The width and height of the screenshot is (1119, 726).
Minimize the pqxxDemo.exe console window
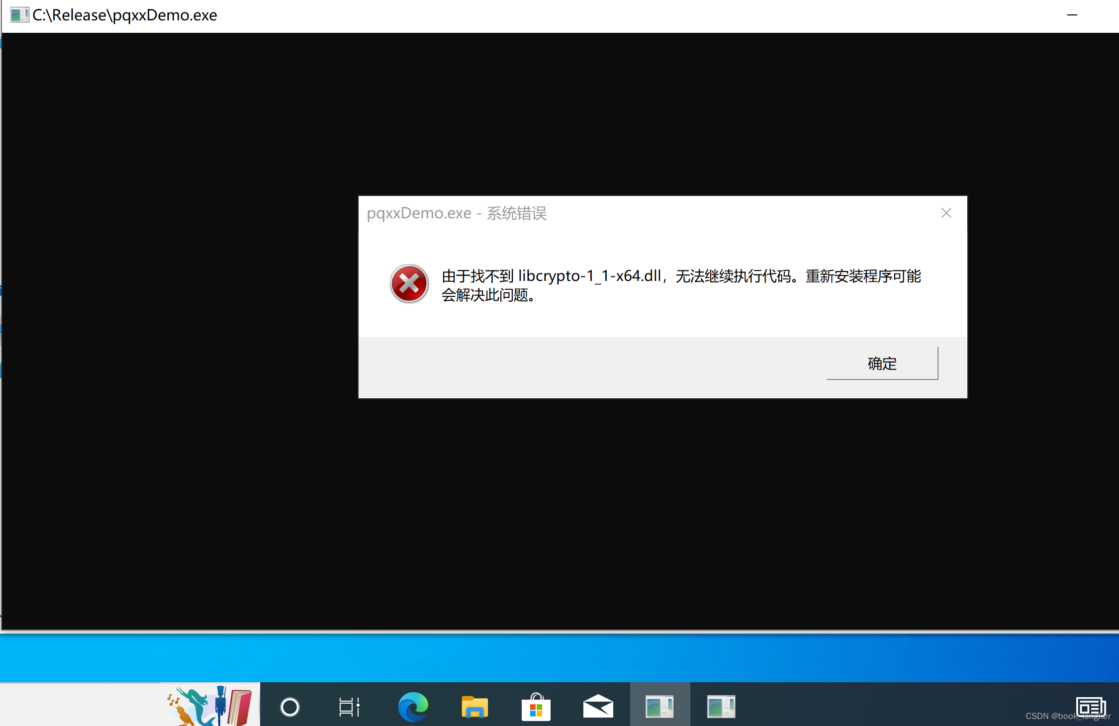(x=1072, y=15)
